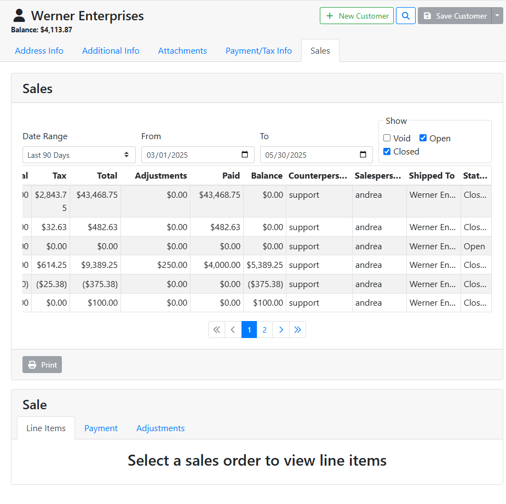Select the printer icon on the Print button
Image resolution: width=506 pixels, height=504 pixels.
(31, 364)
